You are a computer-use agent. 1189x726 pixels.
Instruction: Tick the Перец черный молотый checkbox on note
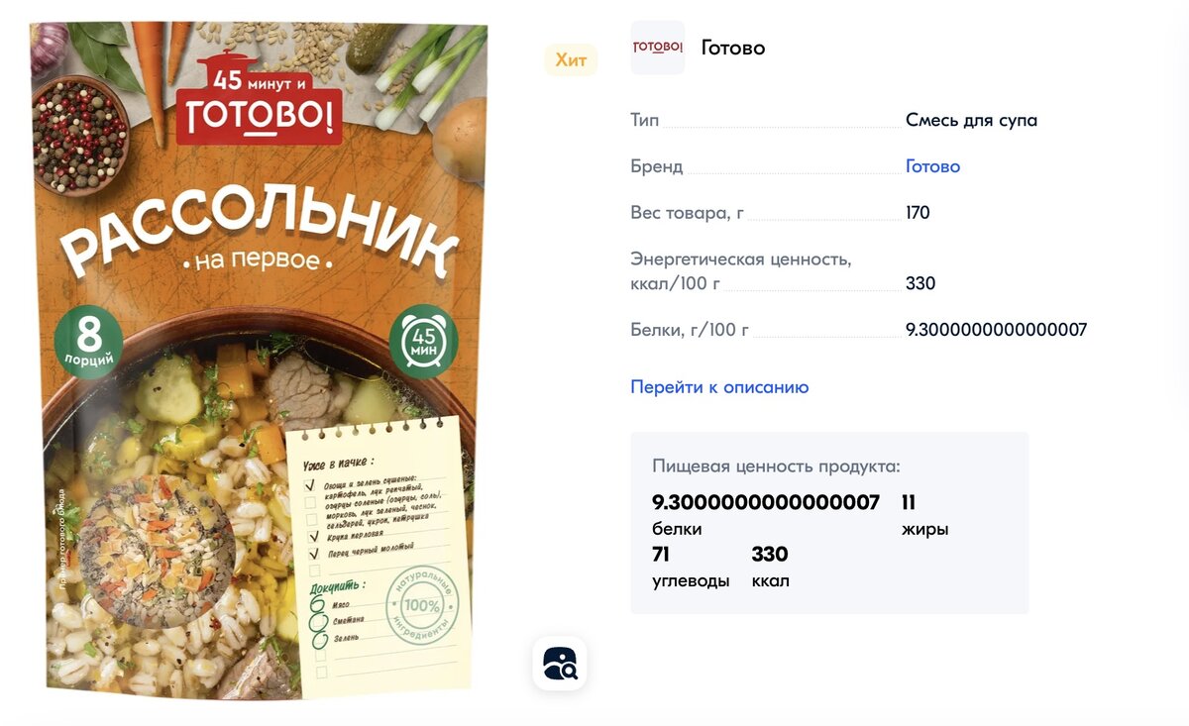[x=313, y=554]
